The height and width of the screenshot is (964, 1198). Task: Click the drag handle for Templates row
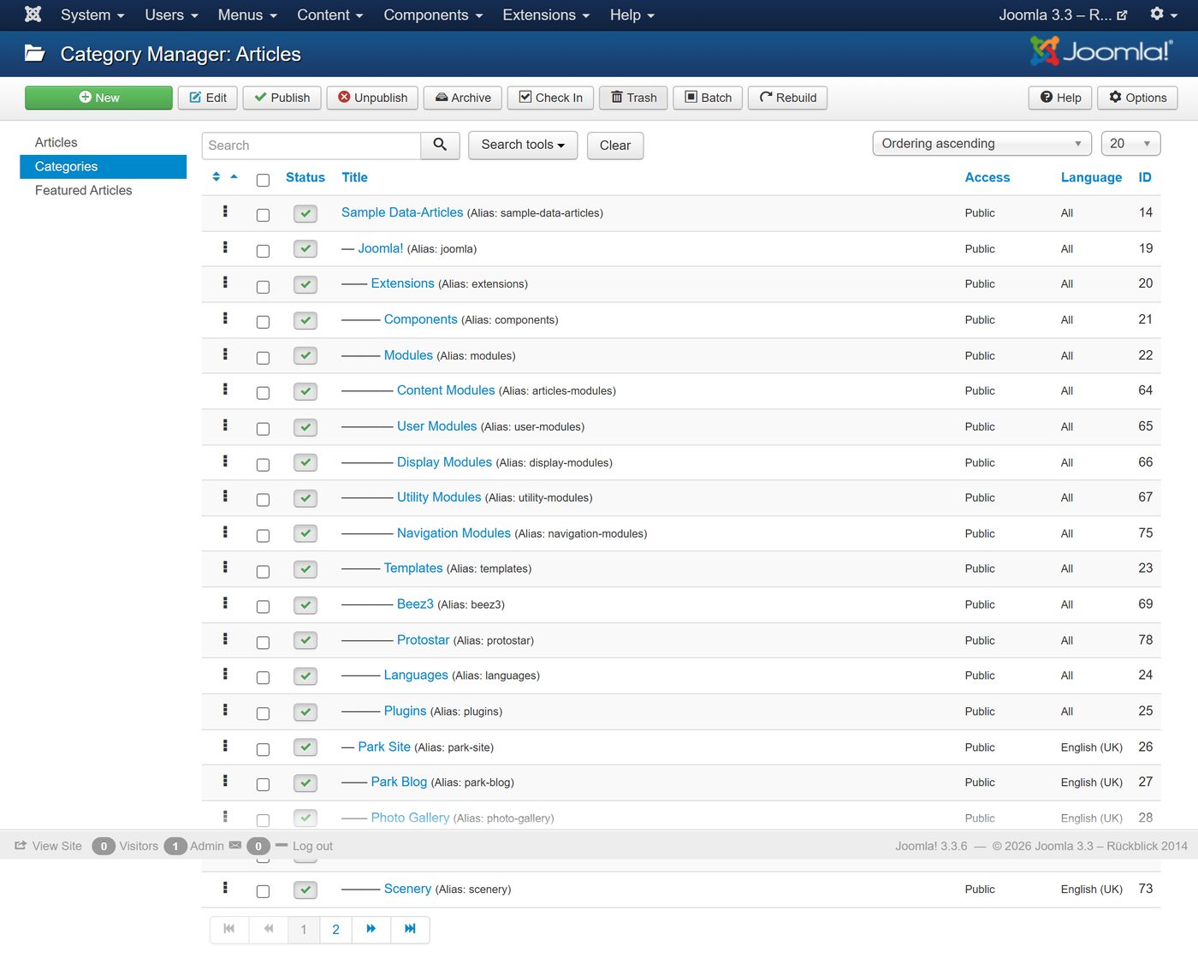(225, 567)
